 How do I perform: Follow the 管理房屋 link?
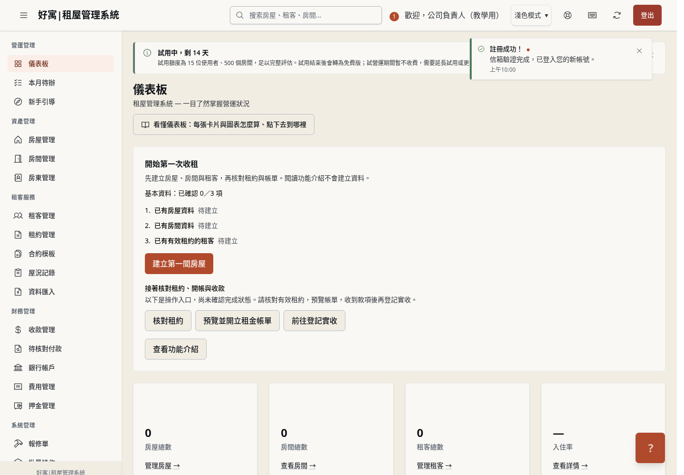[x=162, y=465]
